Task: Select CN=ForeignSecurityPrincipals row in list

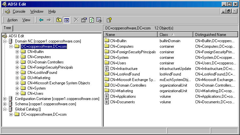Action: 133,52
